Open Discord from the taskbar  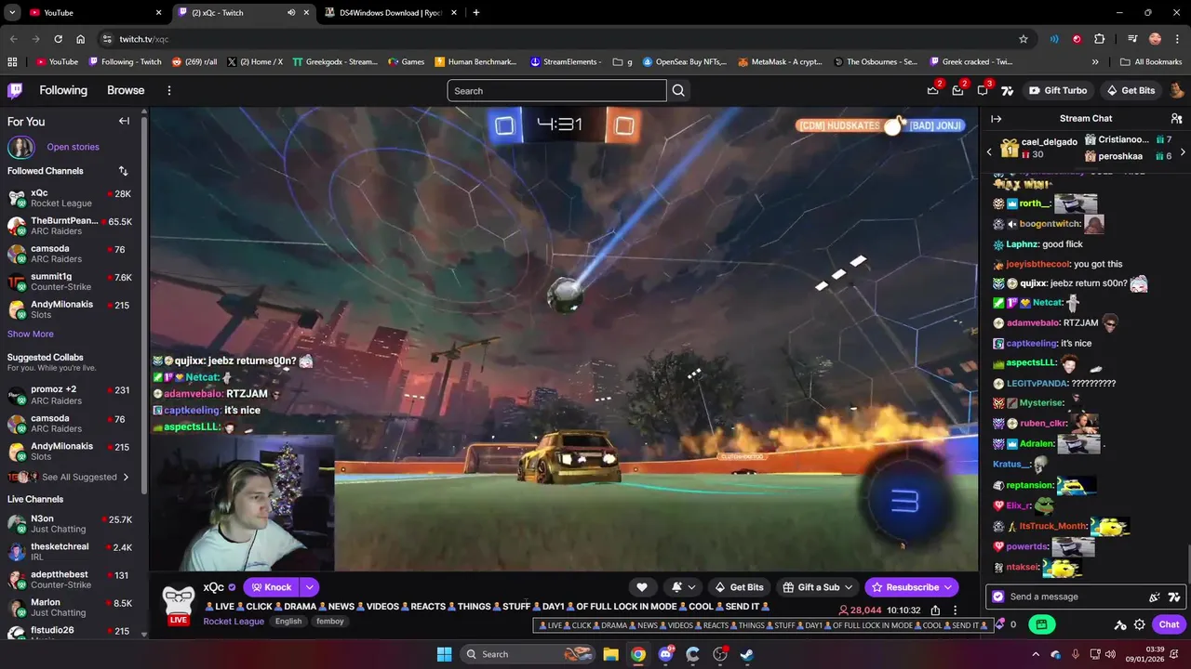665,654
